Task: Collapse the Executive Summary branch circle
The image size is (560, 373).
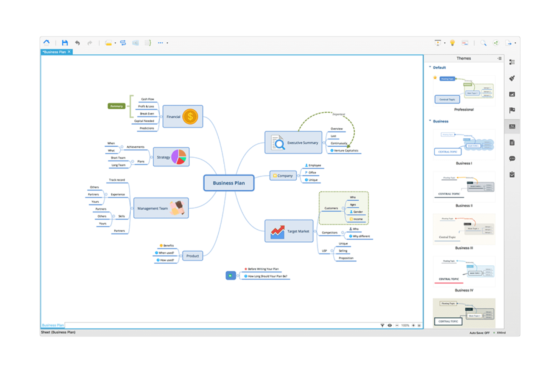Action: (324, 143)
